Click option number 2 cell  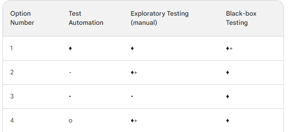click(12, 72)
